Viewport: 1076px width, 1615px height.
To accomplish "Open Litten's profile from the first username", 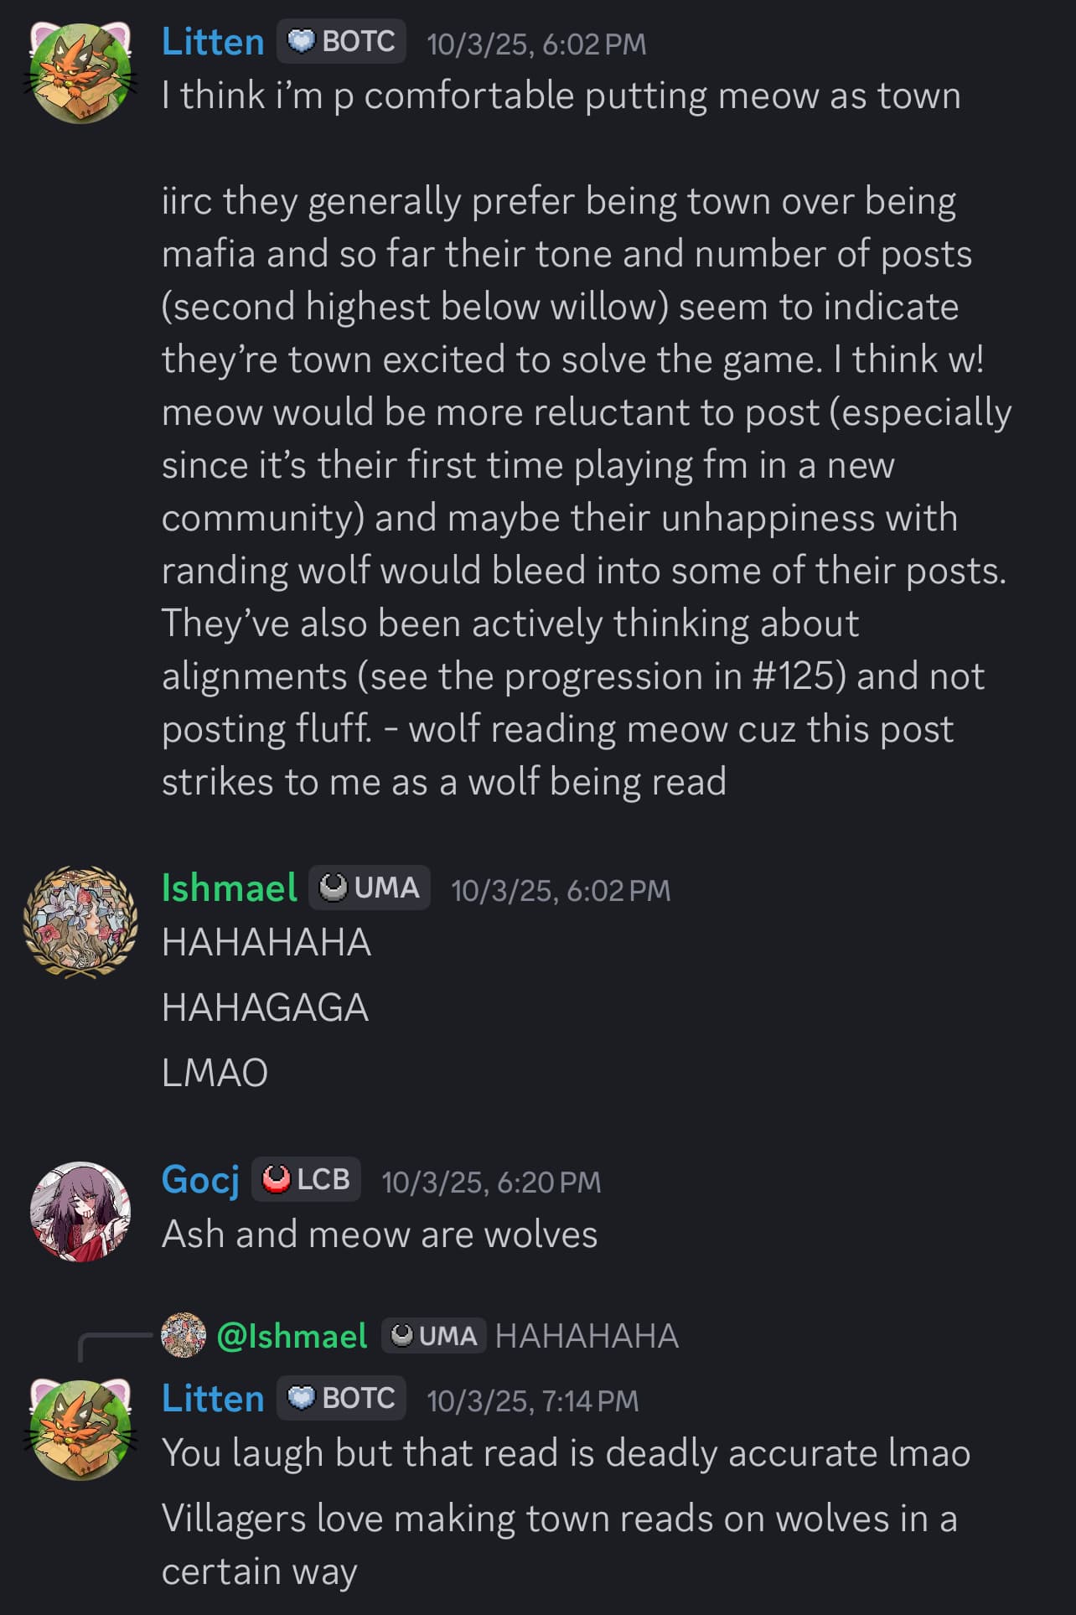I will tap(213, 41).
